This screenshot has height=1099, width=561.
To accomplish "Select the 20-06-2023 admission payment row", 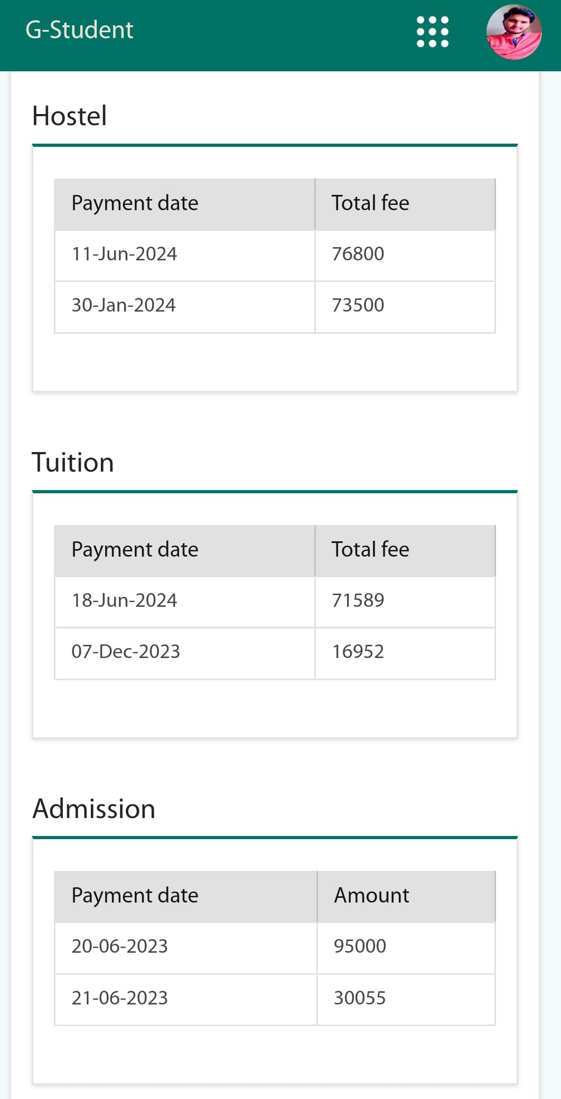I will point(119,946).
